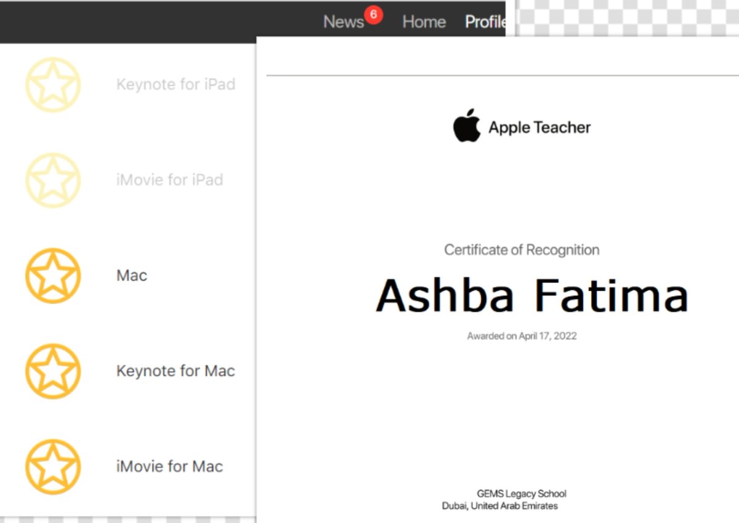739x523 pixels.
Task: Select the faded Keynote for iPad badge icon
Action: (x=53, y=85)
